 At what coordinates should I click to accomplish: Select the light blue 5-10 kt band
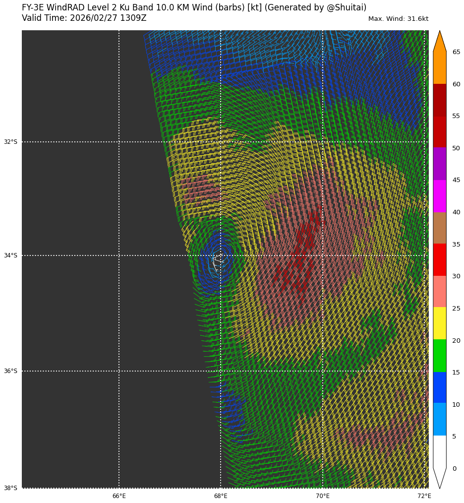(x=440, y=419)
